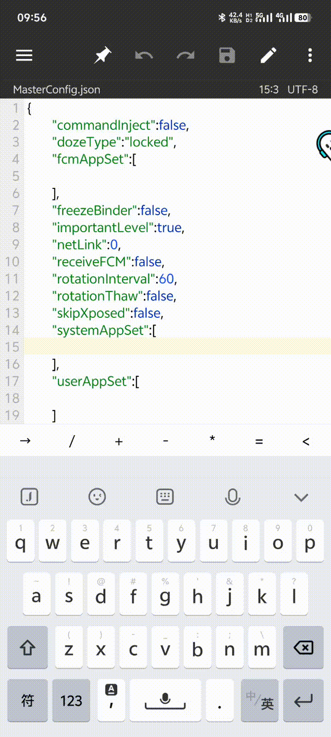Screen dimensions: 331x737
Task: Open the 符 symbols keyboard
Action: (x=27, y=700)
